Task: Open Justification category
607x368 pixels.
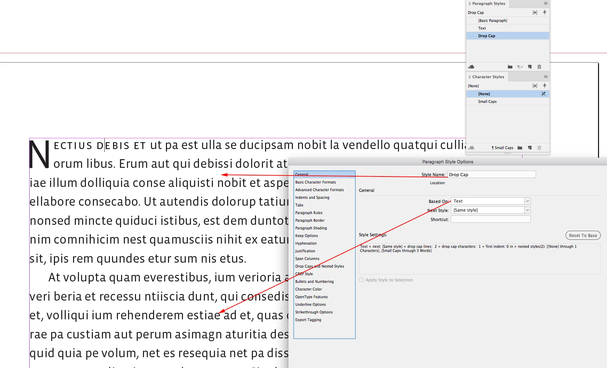Action: point(325,251)
